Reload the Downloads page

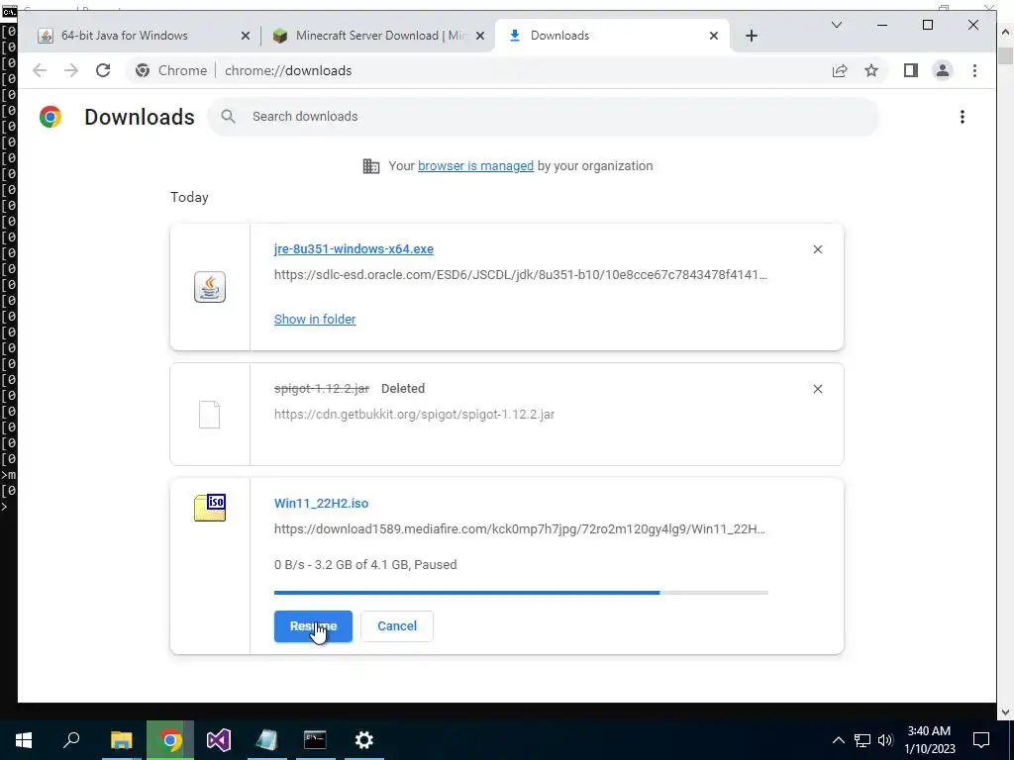(103, 70)
